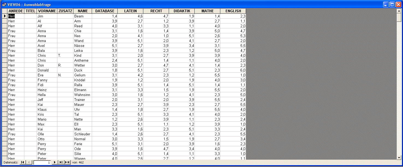Click the first name 'Kris'
The height and width of the screenshot is (167, 403).
(47, 114)
